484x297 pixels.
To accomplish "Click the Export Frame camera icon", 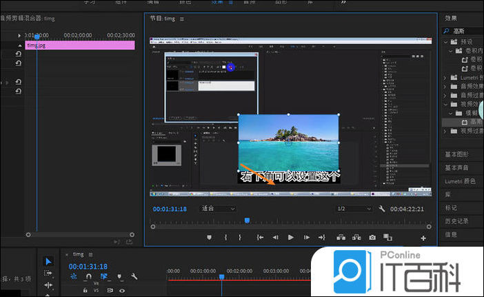I will click(372, 238).
